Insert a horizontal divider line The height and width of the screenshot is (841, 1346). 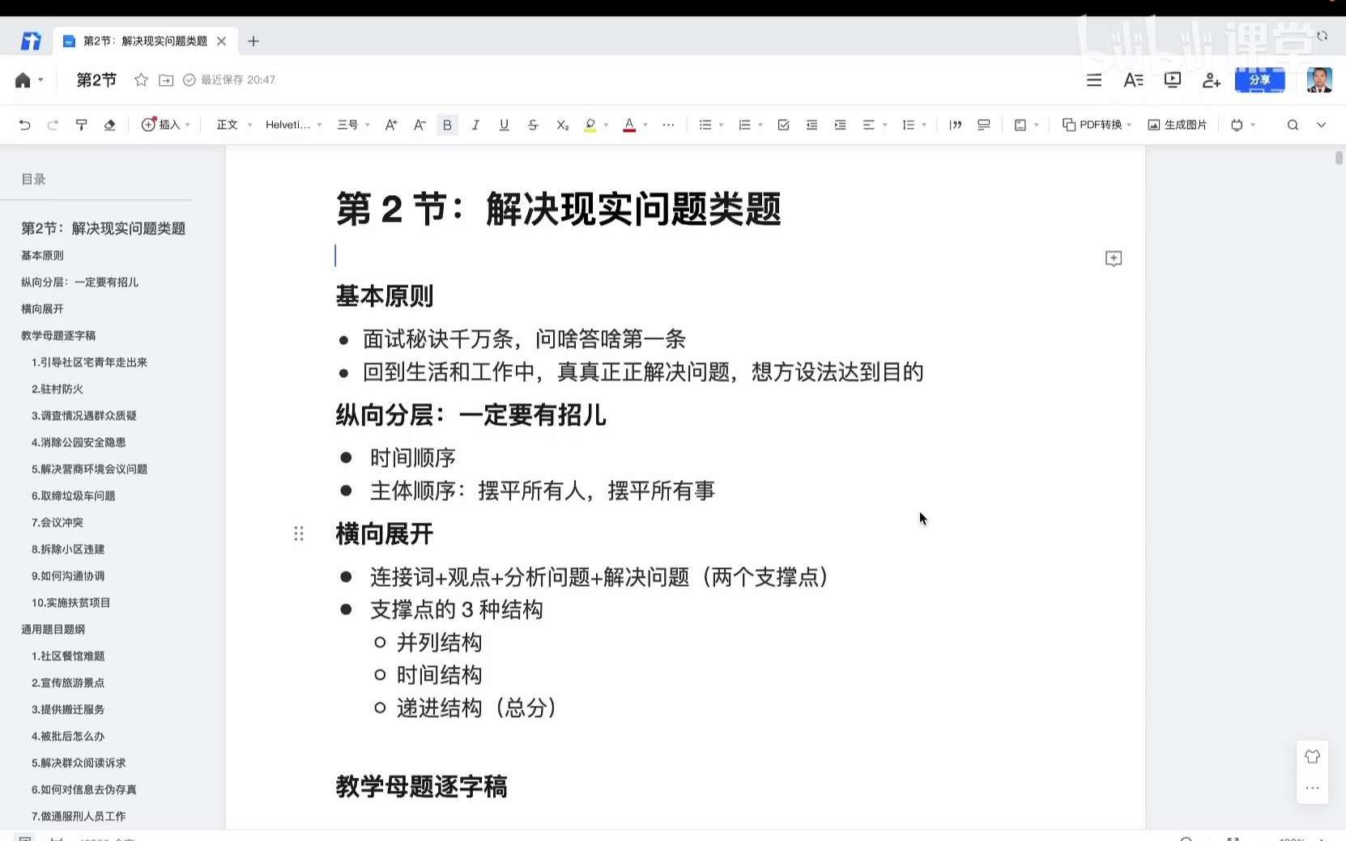point(984,125)
